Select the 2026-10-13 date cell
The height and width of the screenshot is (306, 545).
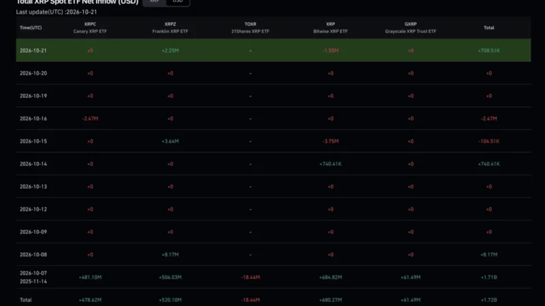[x=33, y=186]
